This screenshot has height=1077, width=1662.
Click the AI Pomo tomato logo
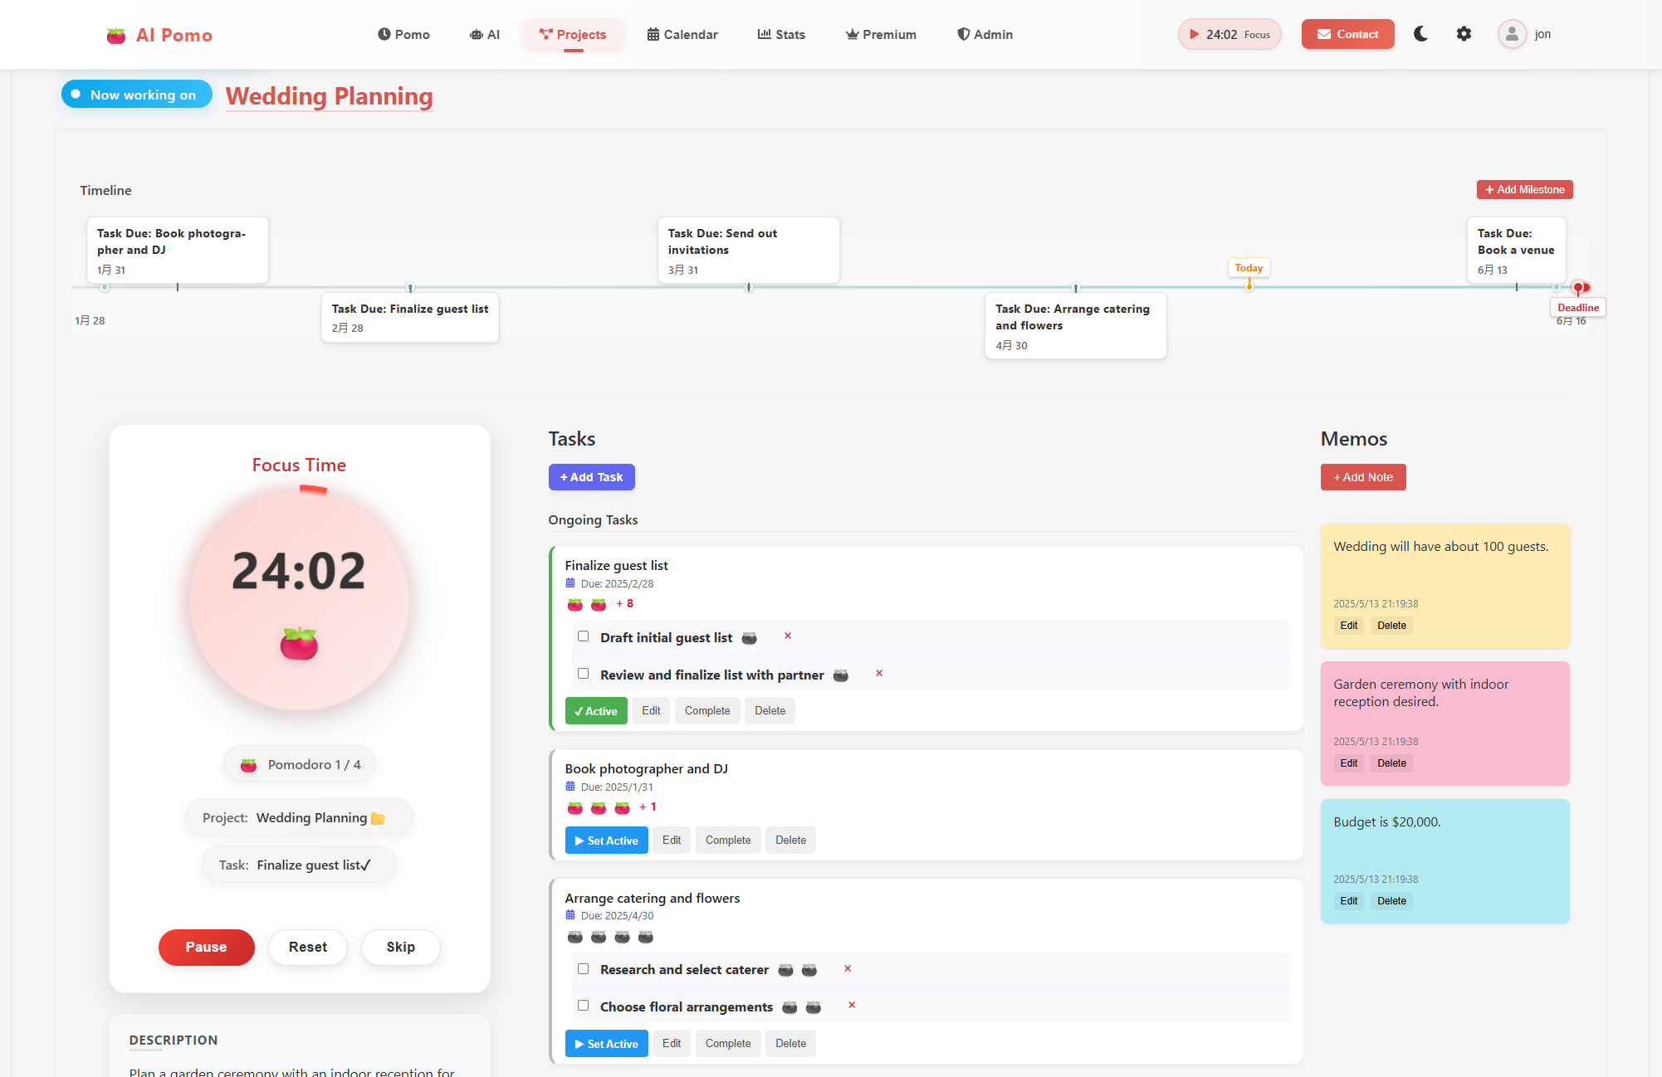pos(116,36)
